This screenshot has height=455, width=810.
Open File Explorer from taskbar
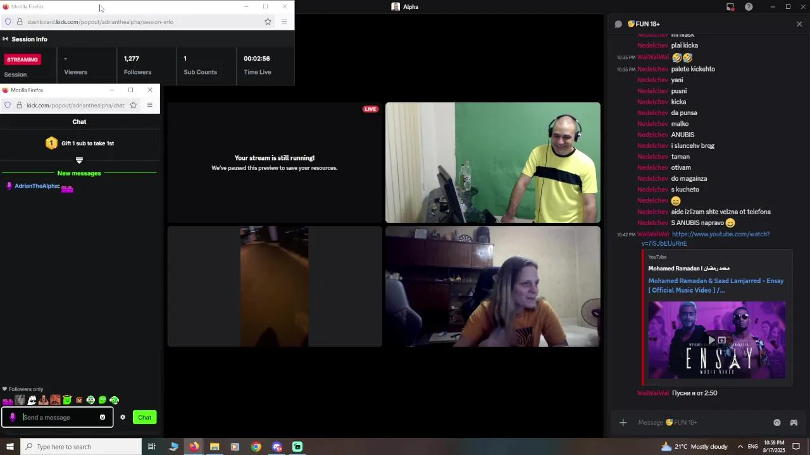pos(215,447)
